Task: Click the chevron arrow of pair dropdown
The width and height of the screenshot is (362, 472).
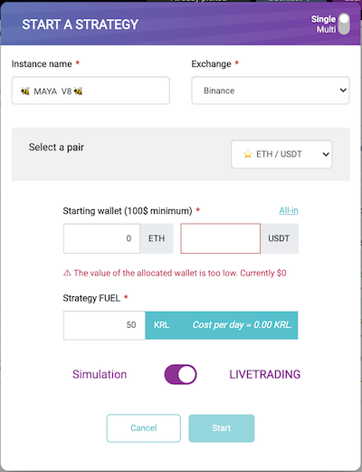Action: (x=326, y=155)
